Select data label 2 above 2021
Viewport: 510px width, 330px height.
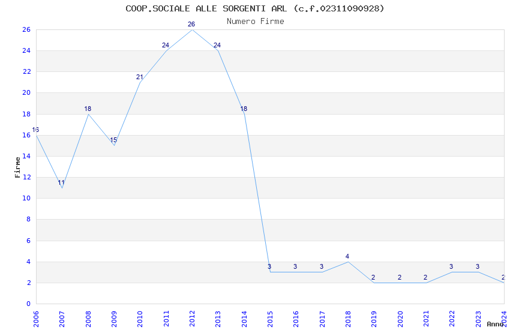(425, 277)
